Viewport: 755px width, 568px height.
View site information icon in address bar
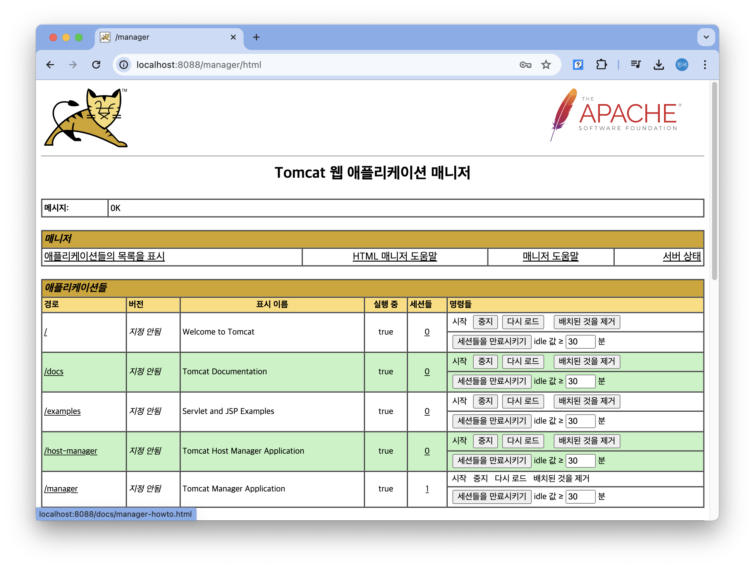tap(124, 65)
